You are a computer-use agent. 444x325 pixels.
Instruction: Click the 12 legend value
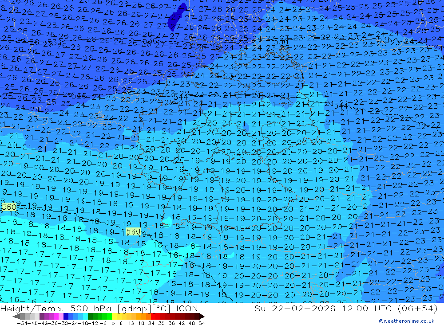(x=131, y=323)
